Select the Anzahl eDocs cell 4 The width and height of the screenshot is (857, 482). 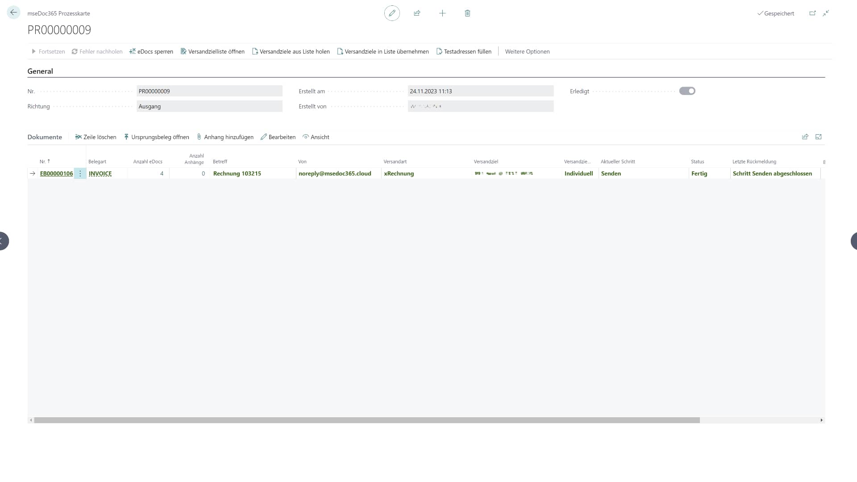pyautogui.click(x=148, y=174)
